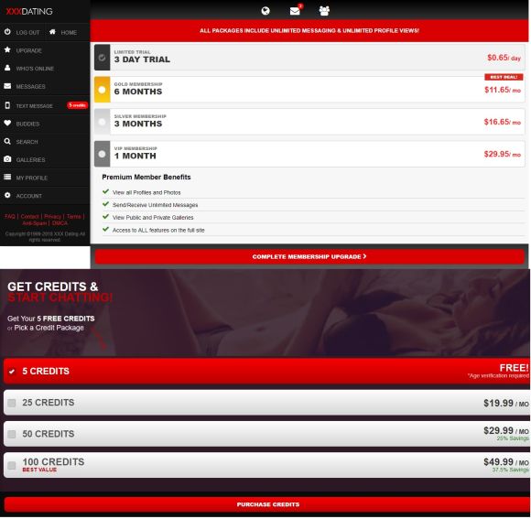Image resolution: width=531 pixels, height=519 pixels.
Task: Open the envelope messages icon with badge
Action: coord(296,10)
